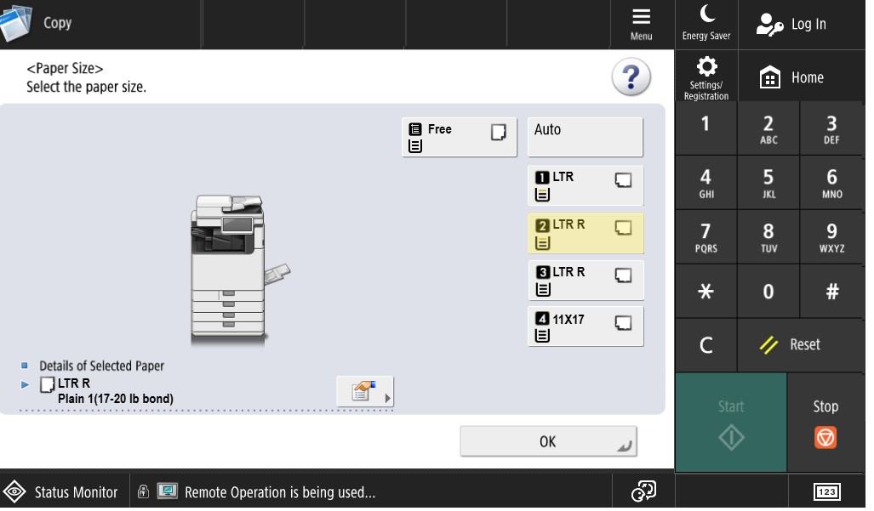Tap numeric key 9 WXYZ
Image resolution: width=874 pixels, height=511 pixels.
(x=831, y=237)
